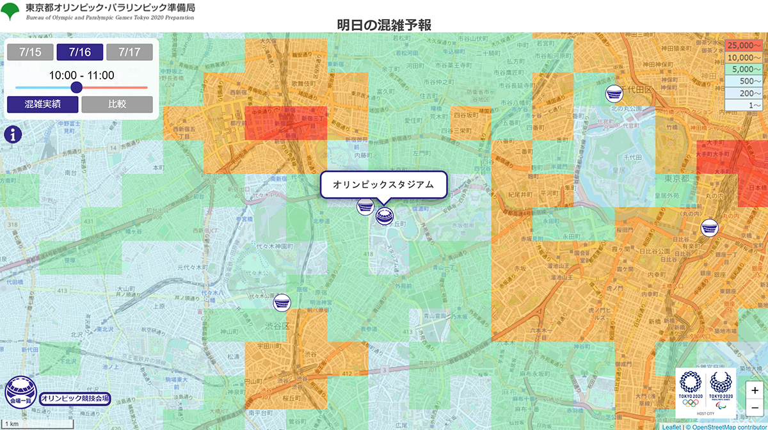
Task: Select the 7/17 date tab
Action: click(x=130, y=52)
